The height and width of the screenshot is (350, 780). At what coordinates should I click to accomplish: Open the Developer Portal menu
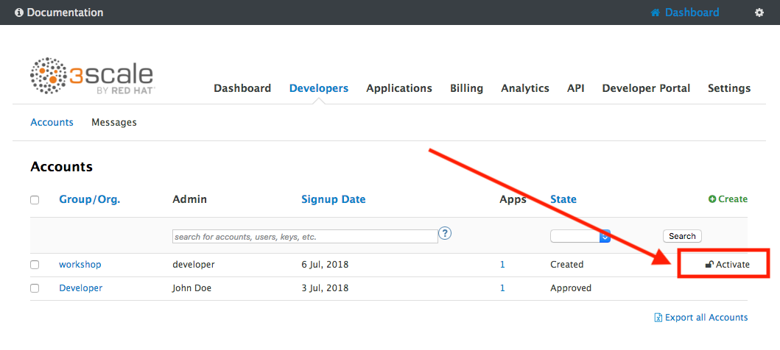[646, 88]
